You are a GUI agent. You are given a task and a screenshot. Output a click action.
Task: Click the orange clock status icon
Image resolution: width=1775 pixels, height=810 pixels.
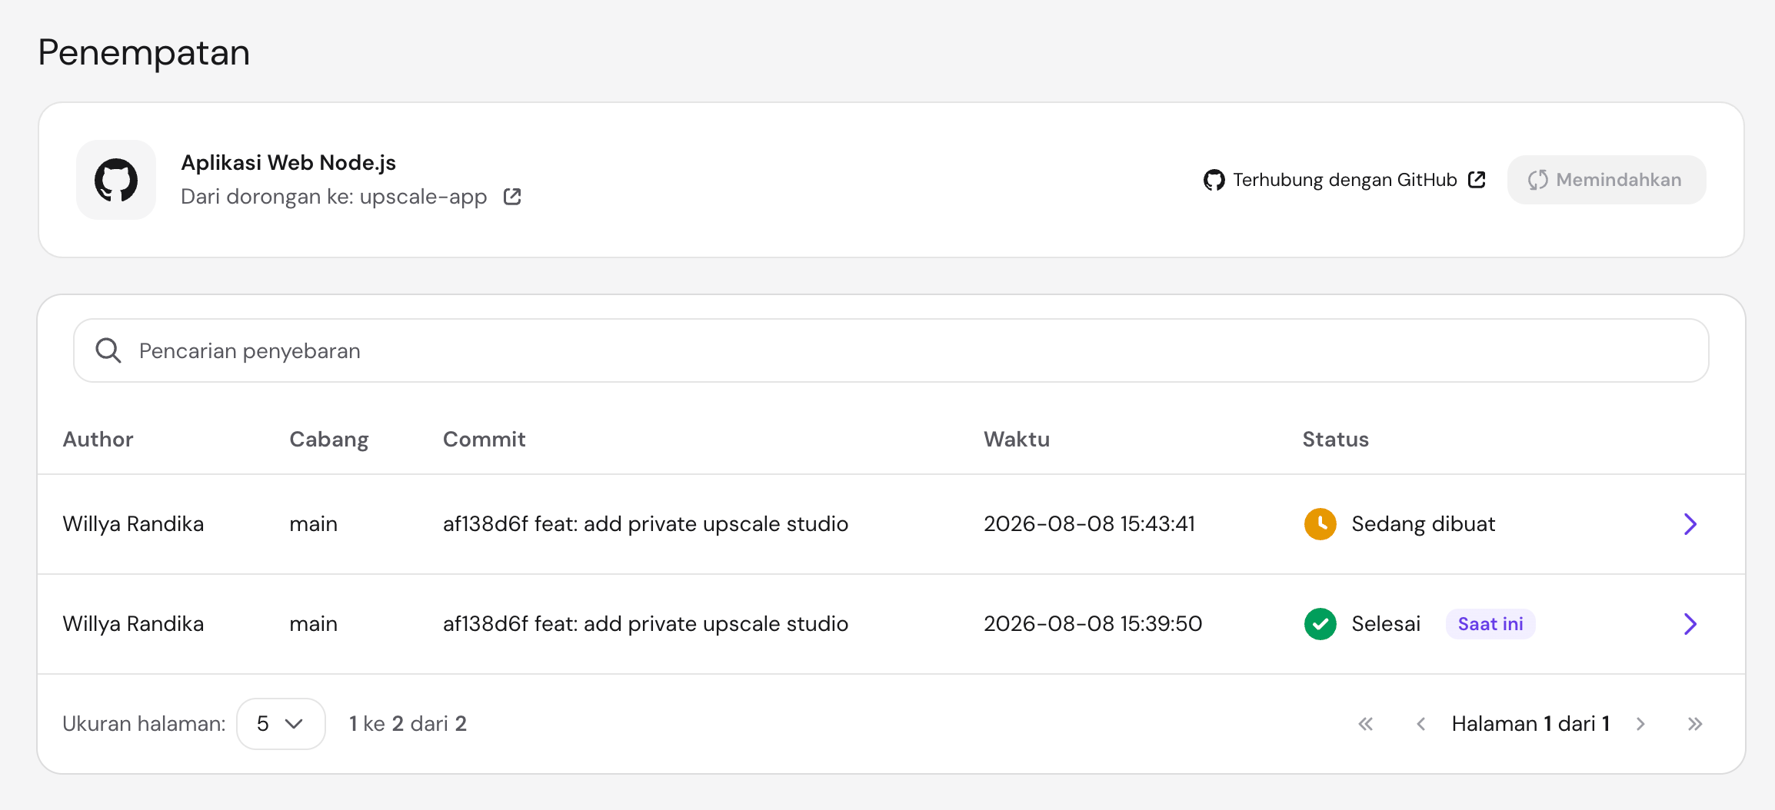pos(1320,524)
